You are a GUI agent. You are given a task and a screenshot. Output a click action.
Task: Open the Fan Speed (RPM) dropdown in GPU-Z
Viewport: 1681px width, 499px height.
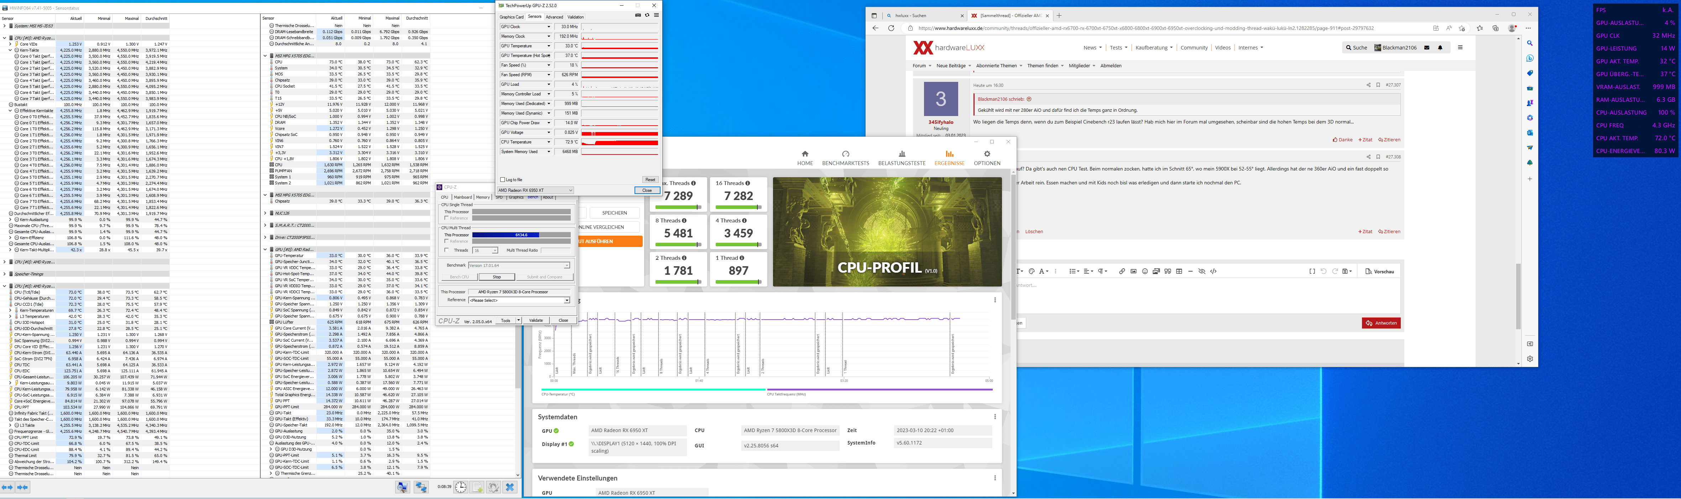[x=549, y=75]
